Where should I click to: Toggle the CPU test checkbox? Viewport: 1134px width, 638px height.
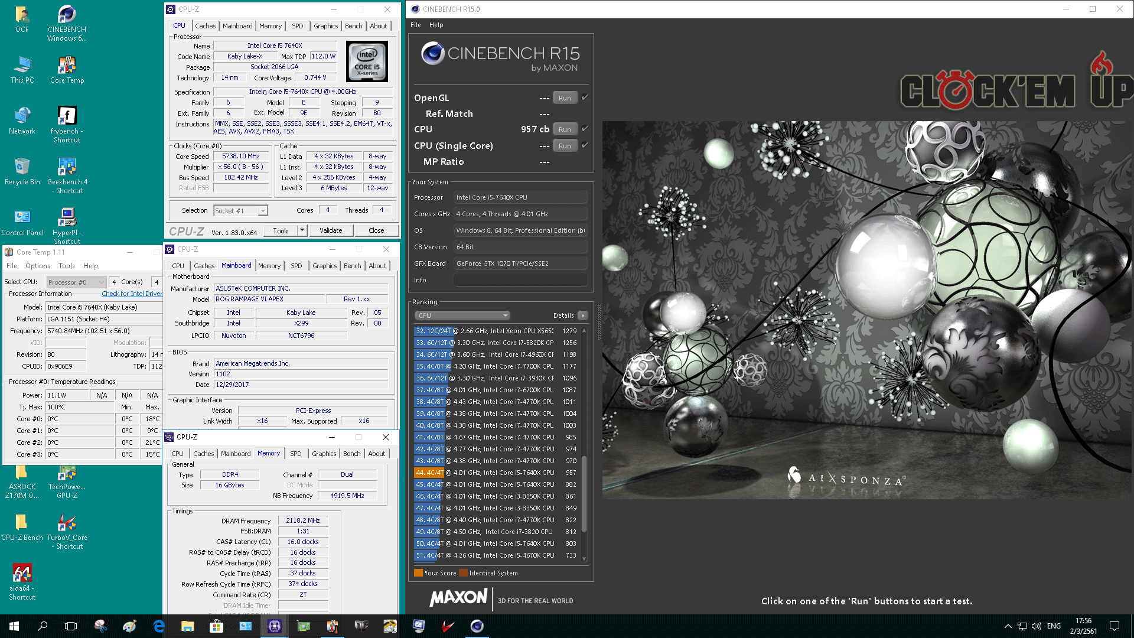[585, 128]
